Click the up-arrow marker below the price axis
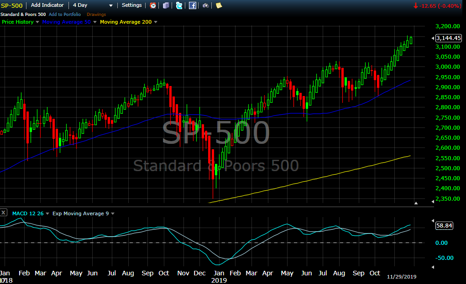 (x=416, y=203)
